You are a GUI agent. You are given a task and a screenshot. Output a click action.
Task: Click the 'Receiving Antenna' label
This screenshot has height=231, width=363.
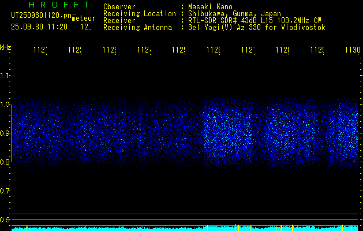click(137, 28)
